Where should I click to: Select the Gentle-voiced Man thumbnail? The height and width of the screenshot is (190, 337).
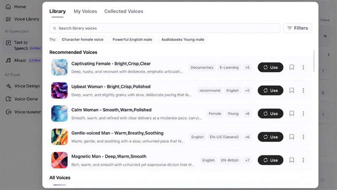[59, 137]
